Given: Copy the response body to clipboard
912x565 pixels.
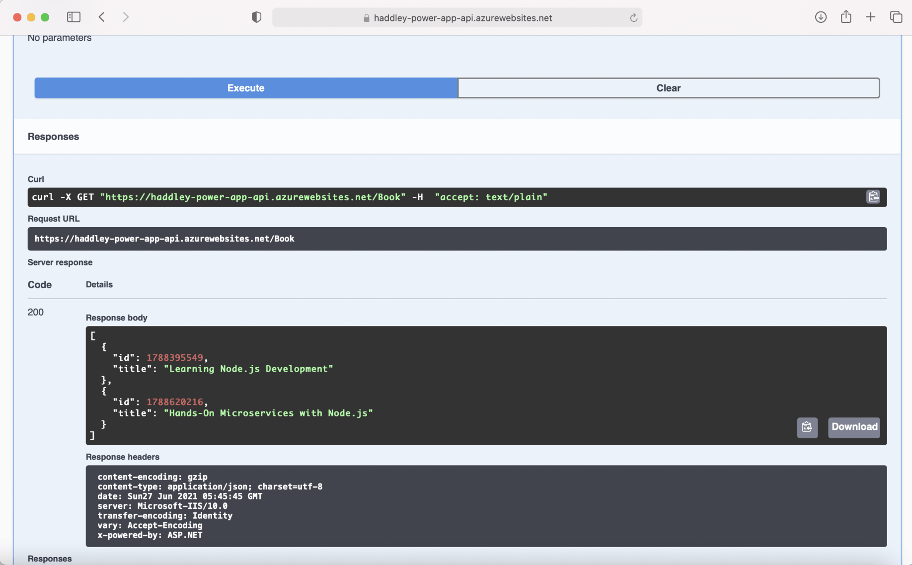Looking at the screenshot, I should tap(807, 427).
